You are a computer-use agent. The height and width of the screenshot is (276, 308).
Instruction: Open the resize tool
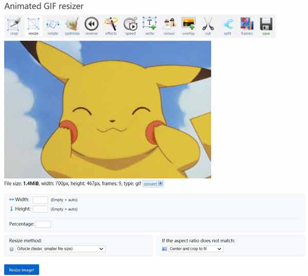click(x=33, y=27)
